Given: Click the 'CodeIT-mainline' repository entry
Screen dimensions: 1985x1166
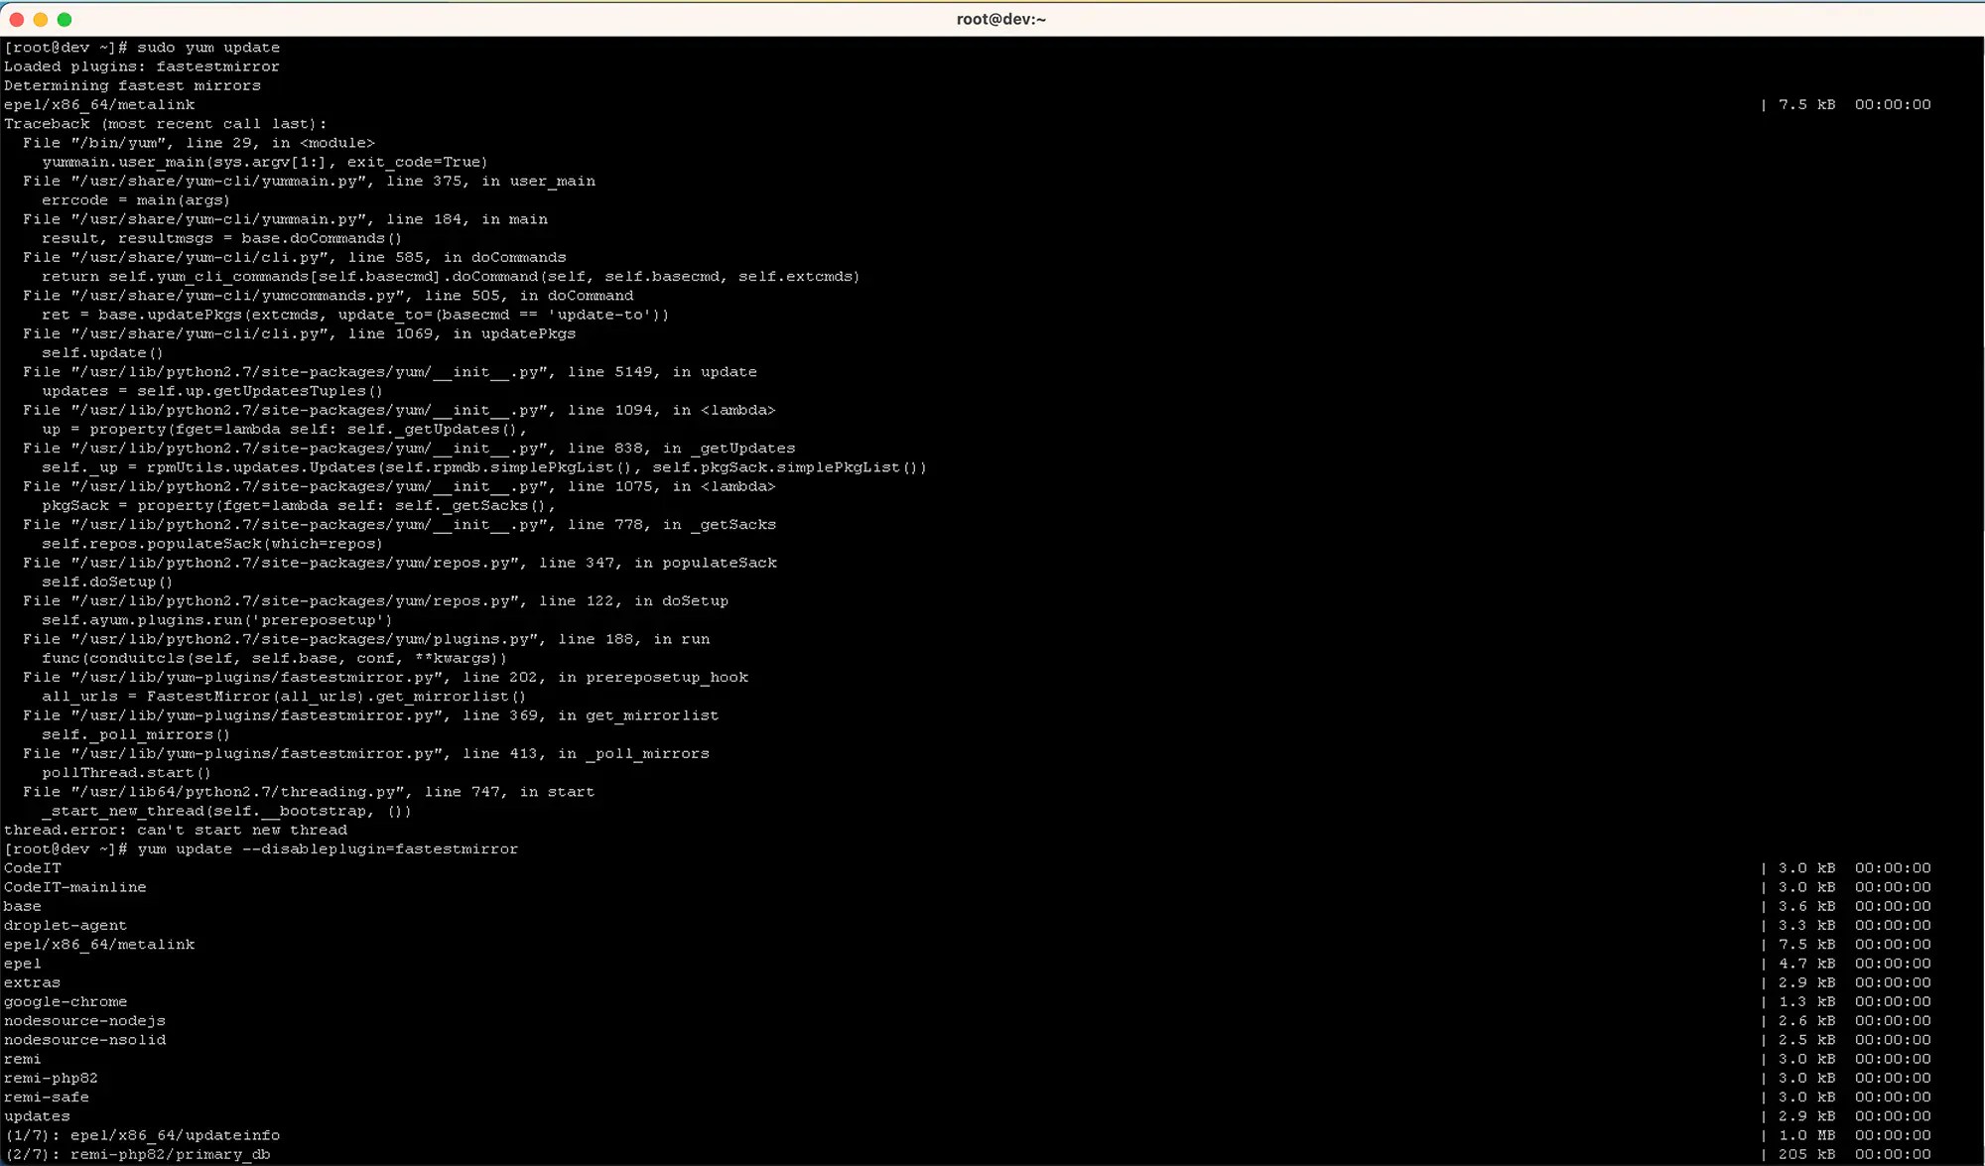Looking at the screenshot, I should (74, 886).
